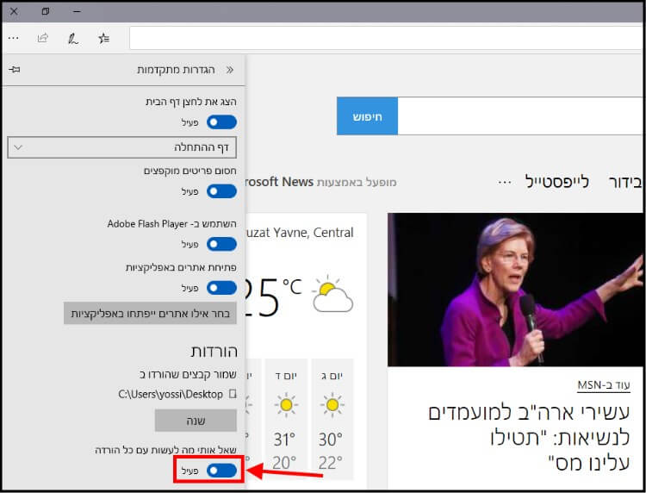
Task: Restore down the browser window
Action: click(x=46, y=11)
